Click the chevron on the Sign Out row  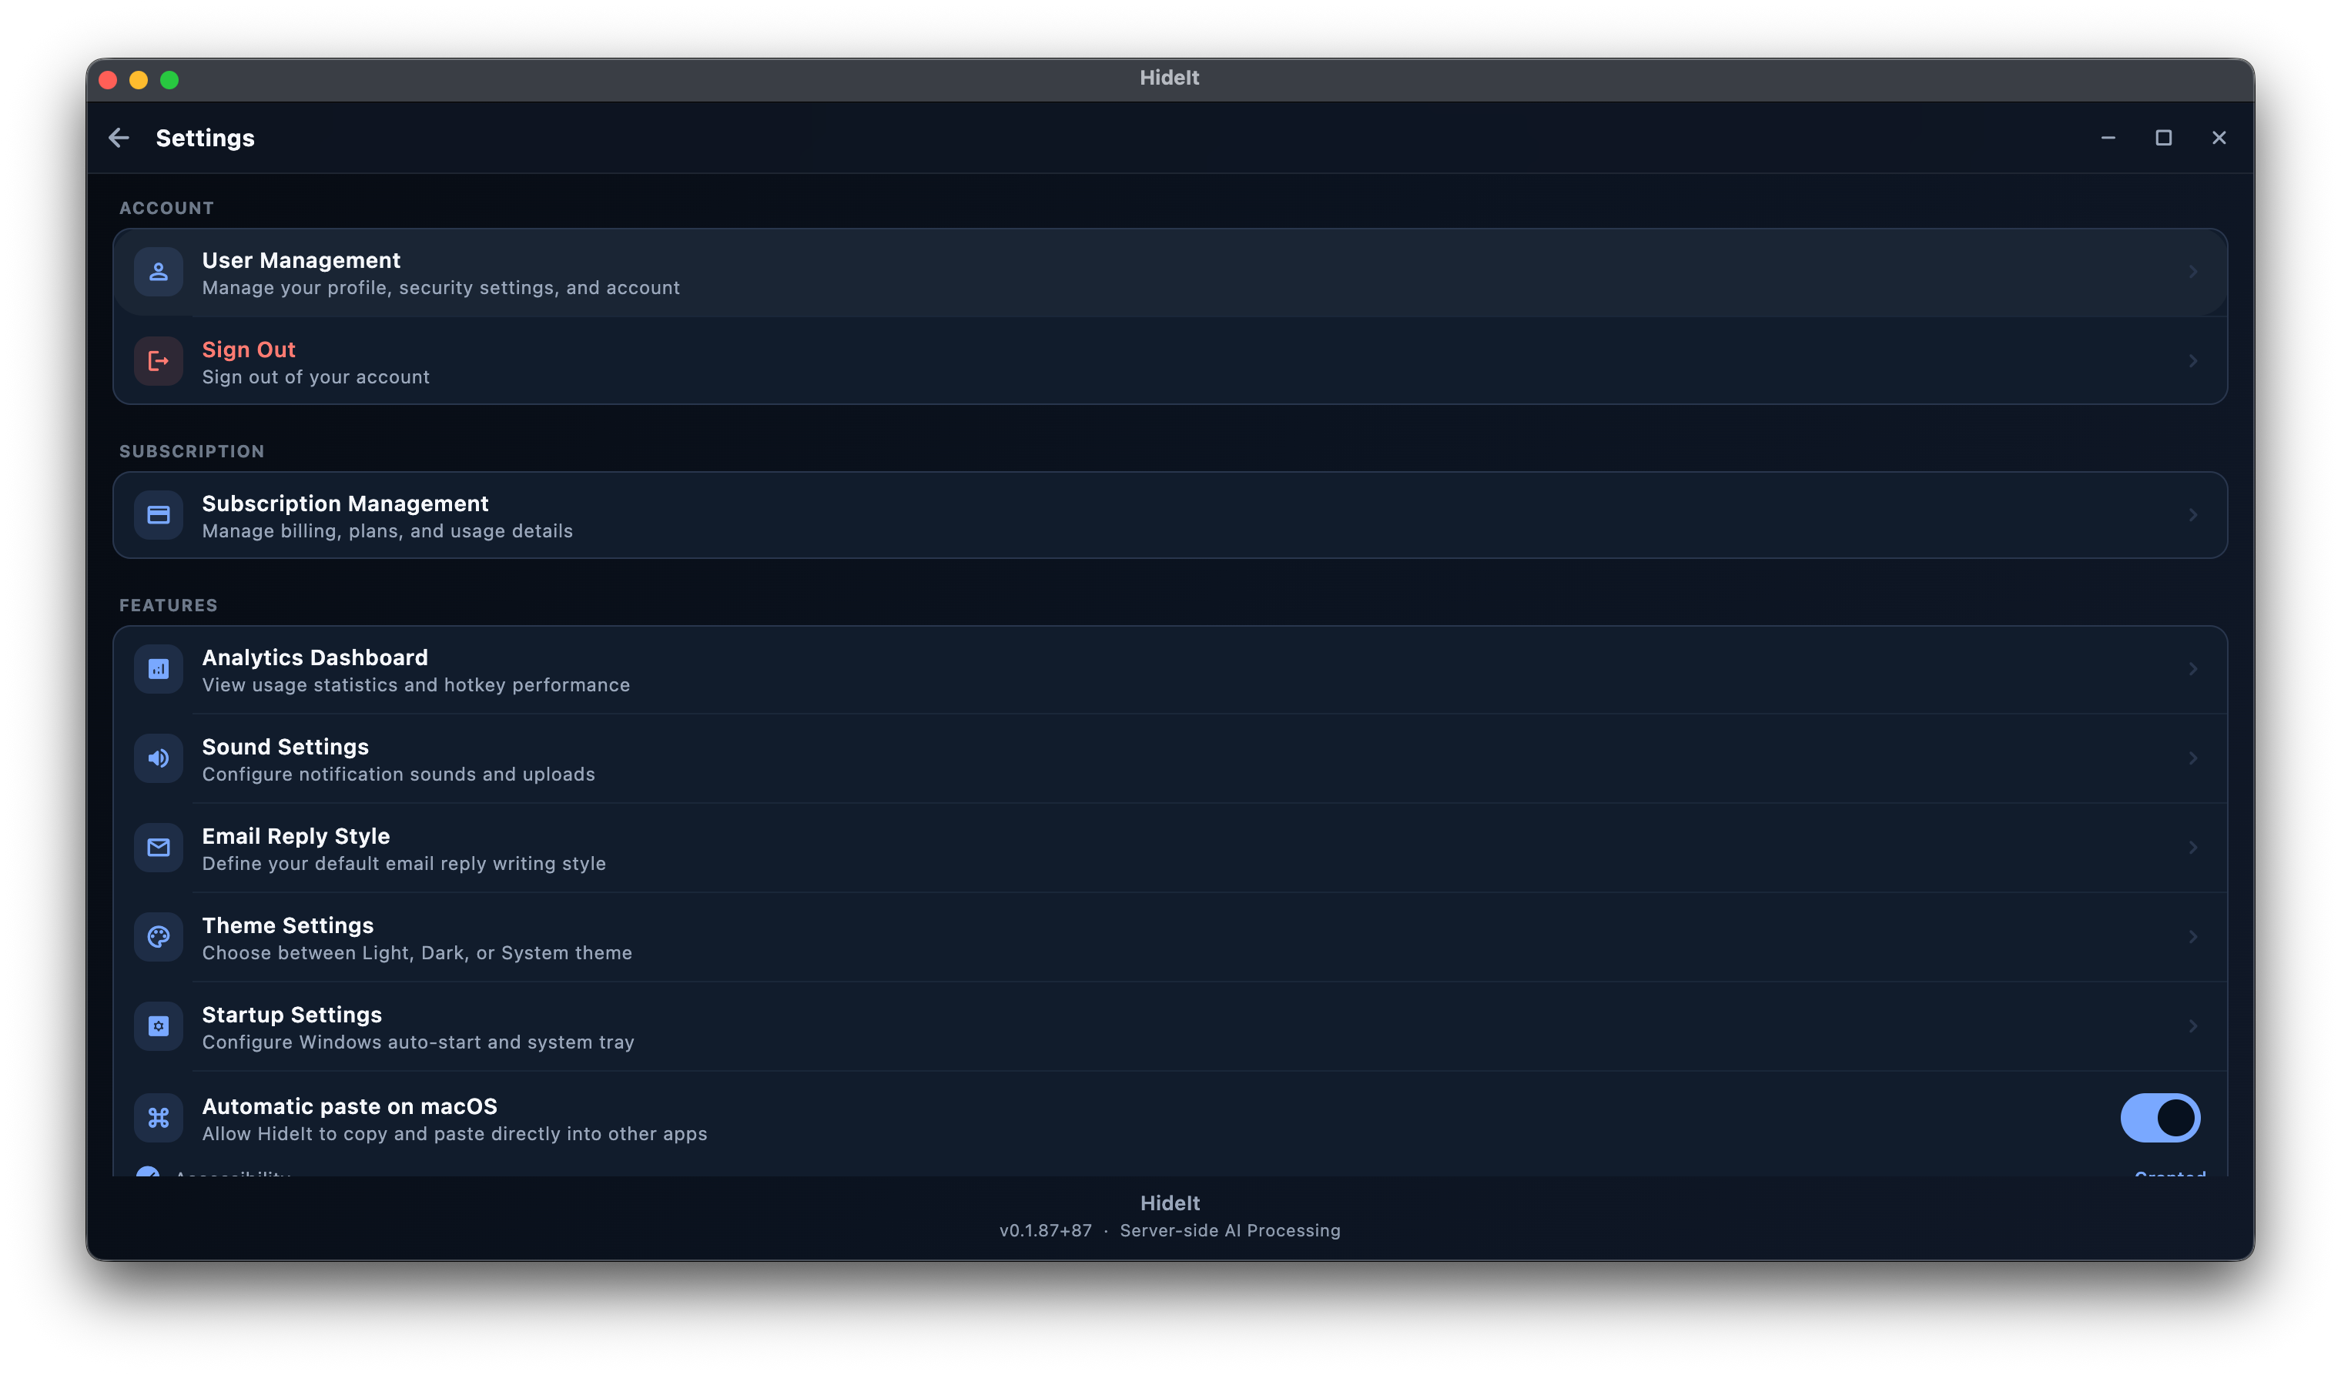[x=2192, y=360]
